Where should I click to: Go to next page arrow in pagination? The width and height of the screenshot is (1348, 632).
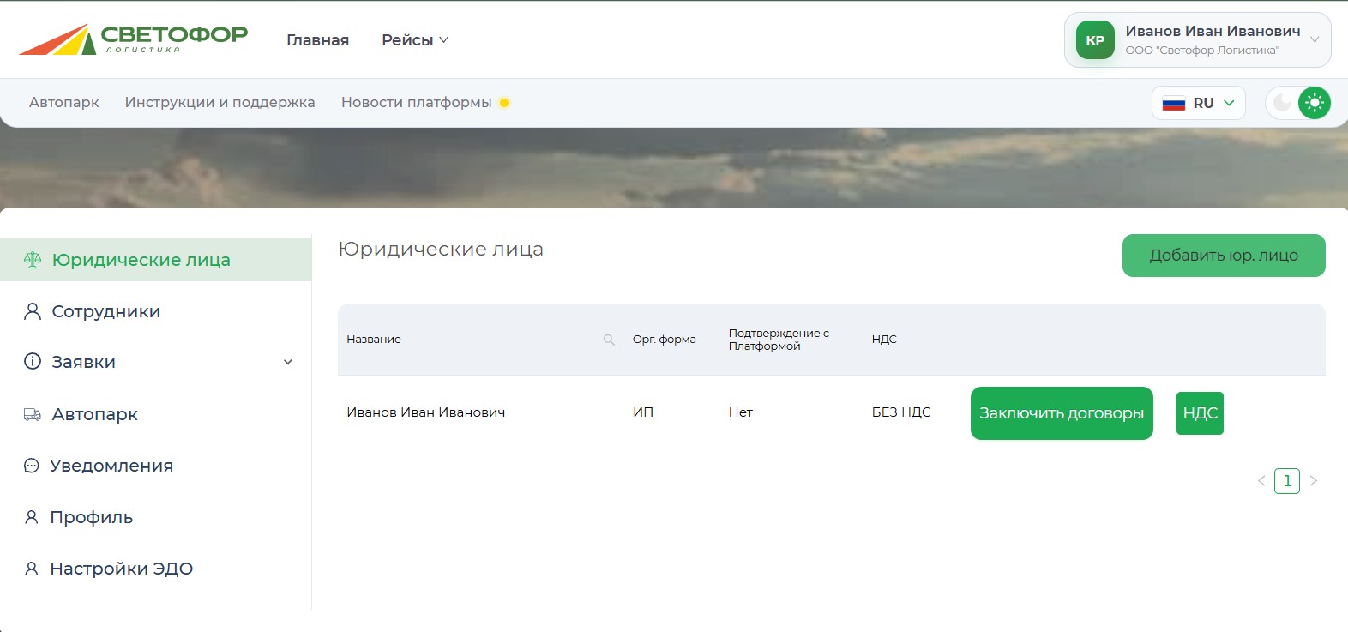pos(1313,481)
